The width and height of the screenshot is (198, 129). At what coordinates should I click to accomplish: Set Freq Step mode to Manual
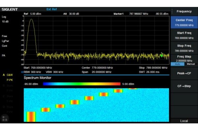(191, 64)
